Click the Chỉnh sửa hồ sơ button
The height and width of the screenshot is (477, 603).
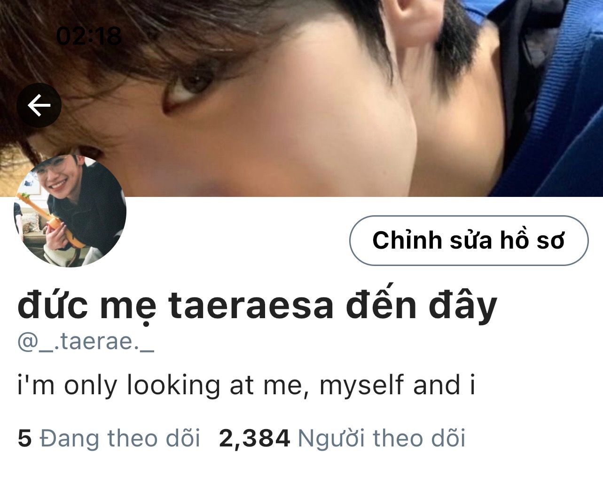tap(469, 241)
